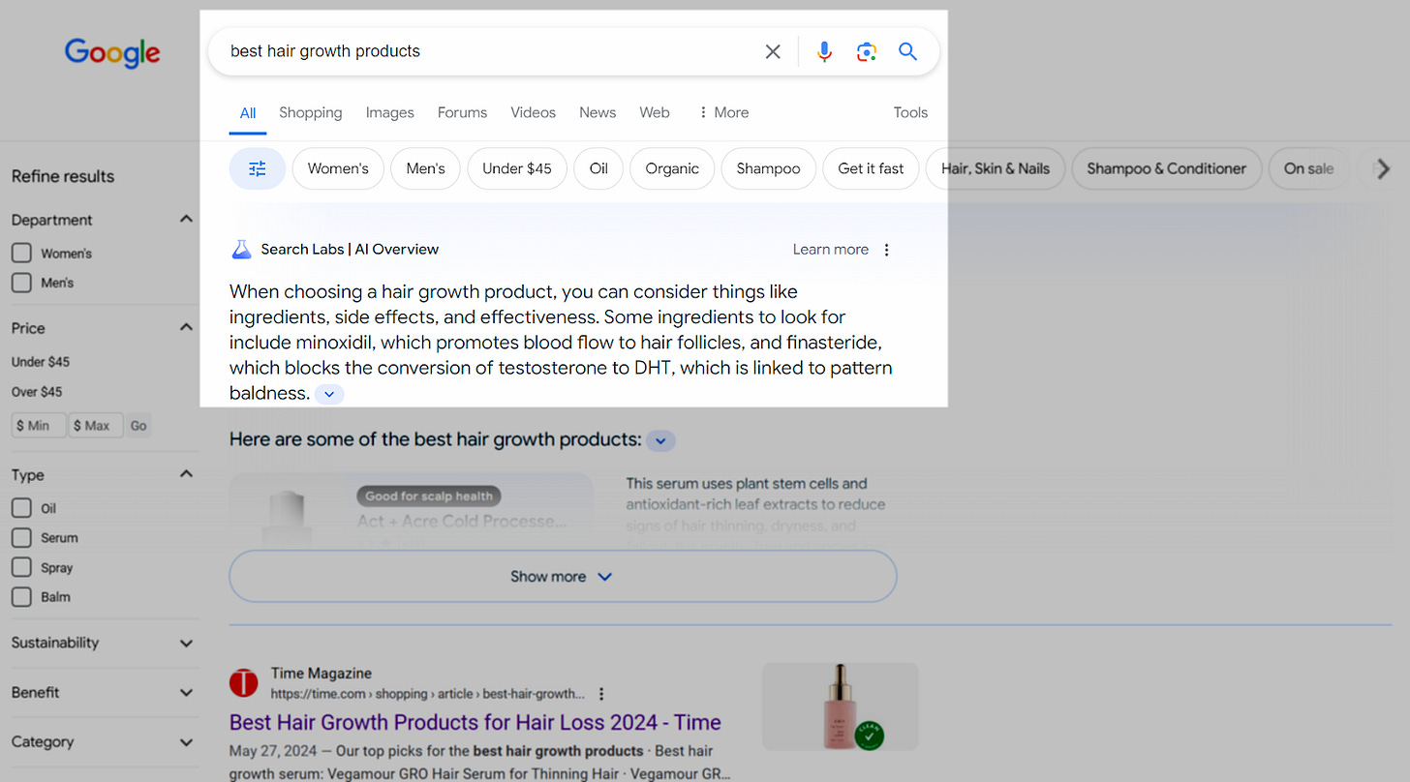The width and height of the screenshot is (1410, 782).
Task: Apply the Organic filter chip
Action: (672, 168)
